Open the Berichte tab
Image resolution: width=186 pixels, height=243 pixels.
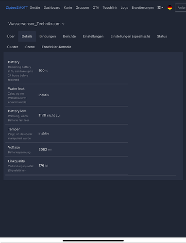click(69, 36)
